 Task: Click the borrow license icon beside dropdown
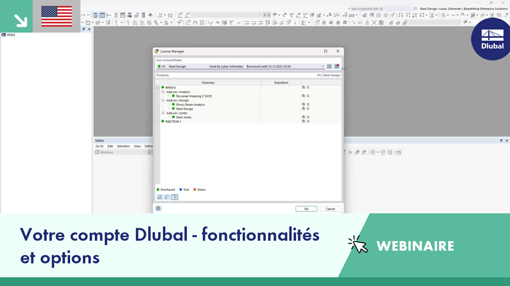tap(329, 66)
